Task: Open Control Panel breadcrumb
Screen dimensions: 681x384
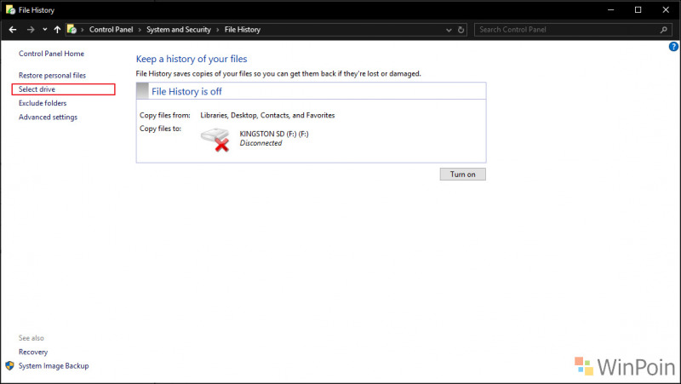Action: (x=112, y=30)
